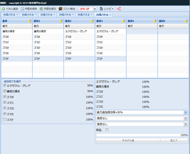The image size is (190, 154).
Task: Switch to the third 合成パネル tab
Action: coord(46,15)
